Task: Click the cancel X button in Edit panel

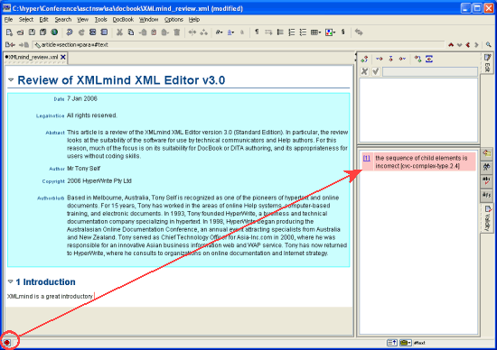Action: pos(364,71)
